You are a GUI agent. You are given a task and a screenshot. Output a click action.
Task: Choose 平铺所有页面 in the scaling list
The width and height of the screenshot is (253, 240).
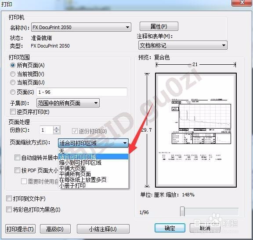pos(93,174)
